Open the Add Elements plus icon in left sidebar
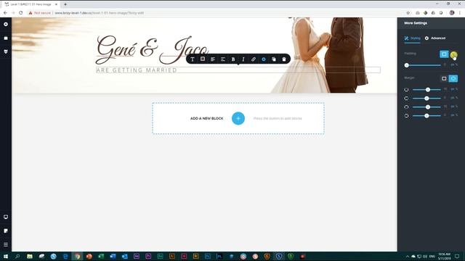 pyautogui.click(x=6, y=24)
